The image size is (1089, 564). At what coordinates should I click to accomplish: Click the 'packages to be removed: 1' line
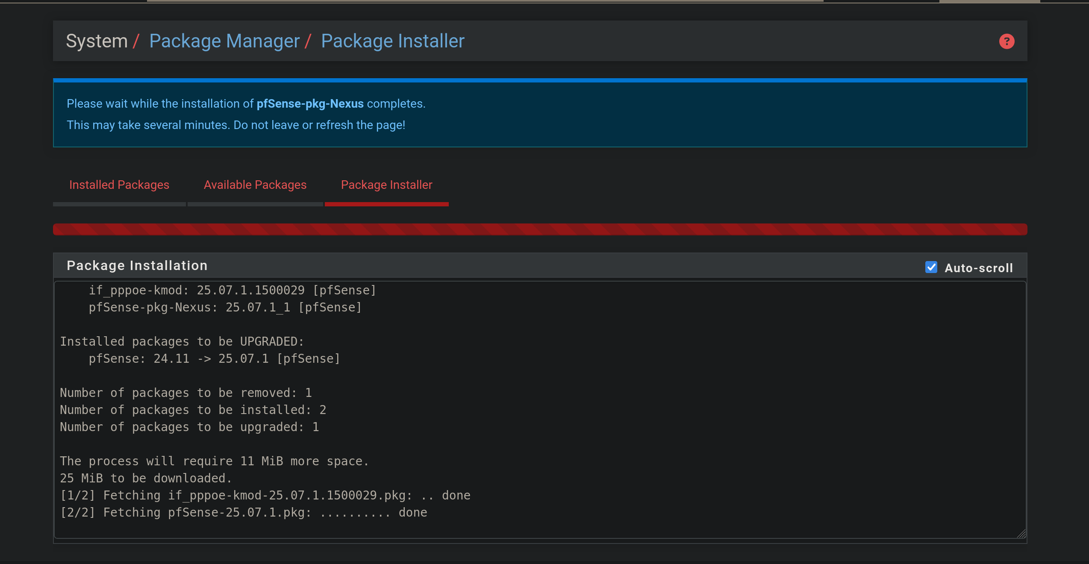point(186,393)
